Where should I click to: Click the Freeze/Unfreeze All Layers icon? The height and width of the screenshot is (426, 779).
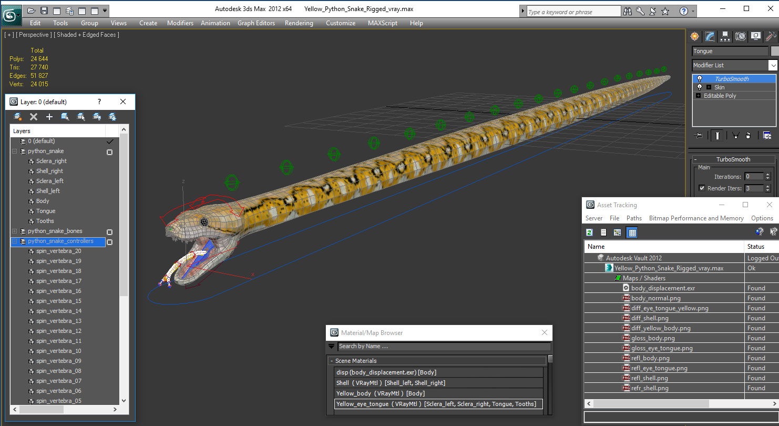tap(112, 117)
